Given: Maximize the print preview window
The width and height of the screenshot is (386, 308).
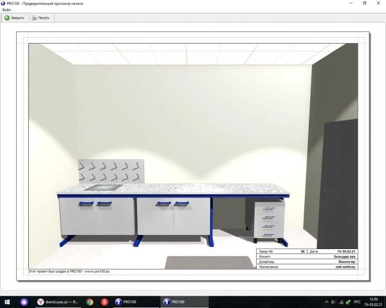Looking at the screenshot, I should pos(364,3).
